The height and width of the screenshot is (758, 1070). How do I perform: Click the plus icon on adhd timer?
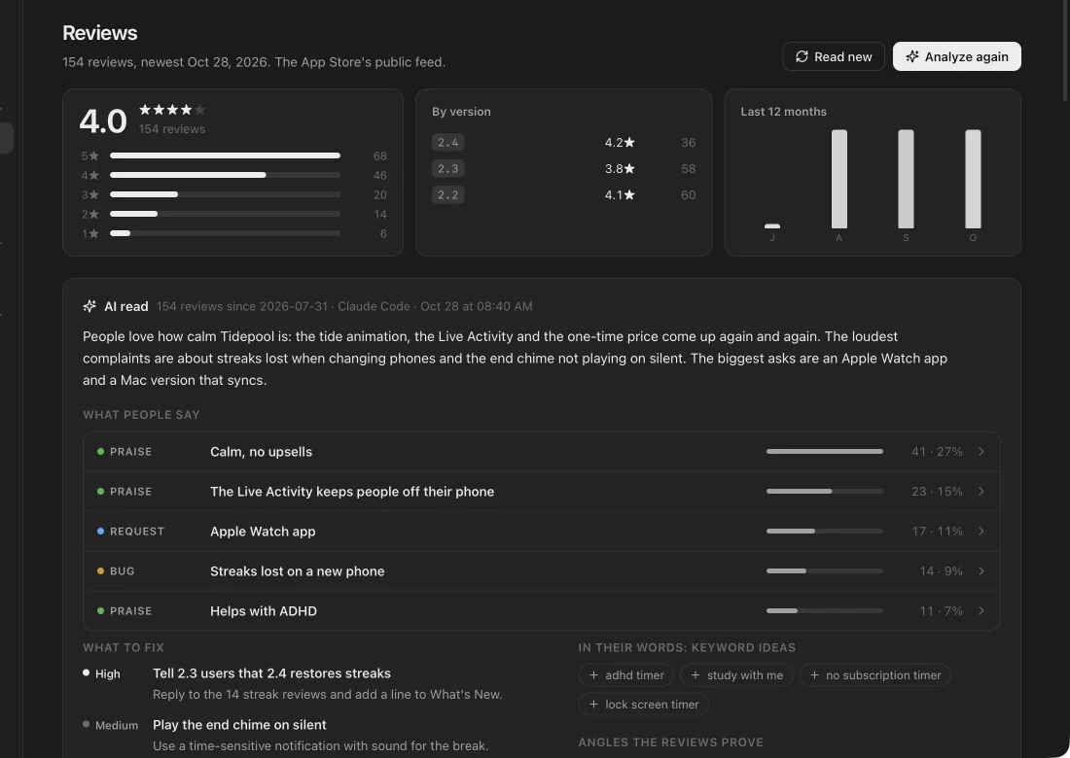(593, 674)
